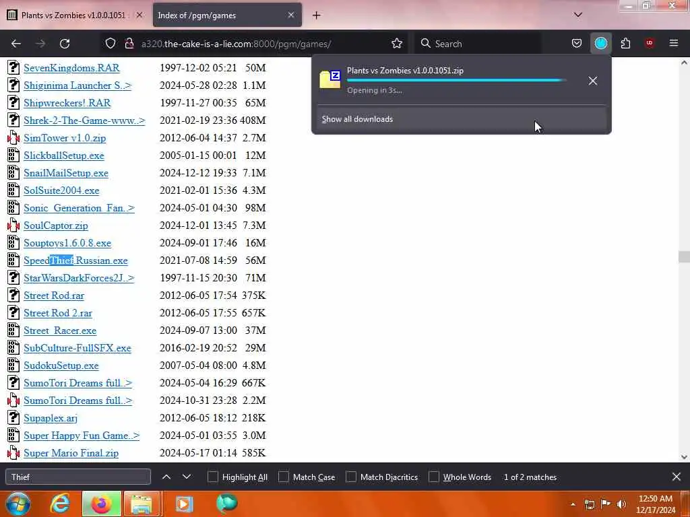The image size is (690, 517).
Task: Enable Whole Words checkbox
Action: (433, 477)
